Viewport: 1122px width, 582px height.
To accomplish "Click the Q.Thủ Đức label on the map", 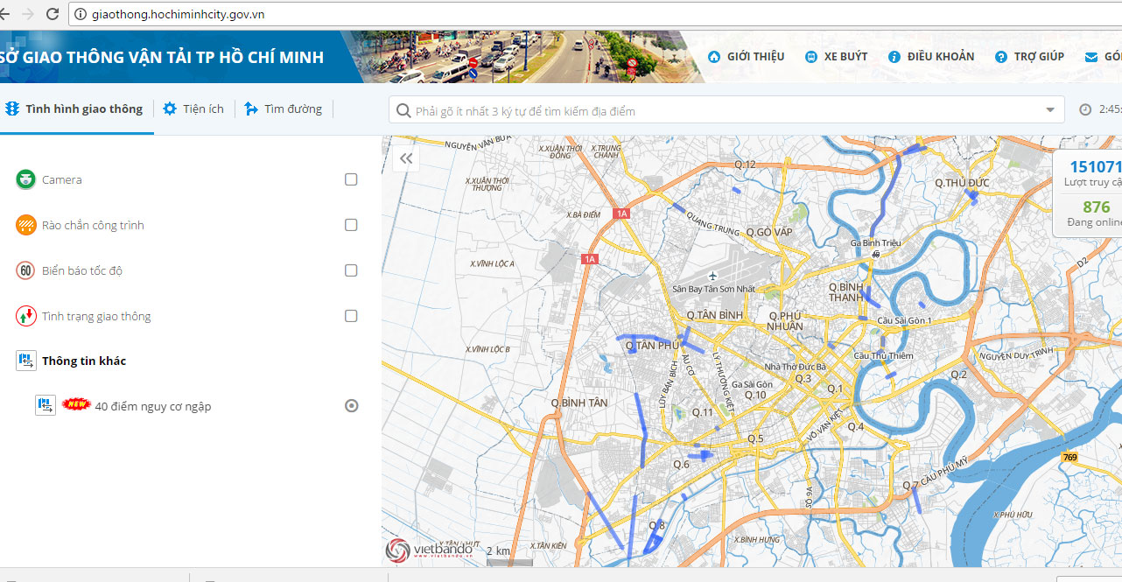I will [961, 182].
